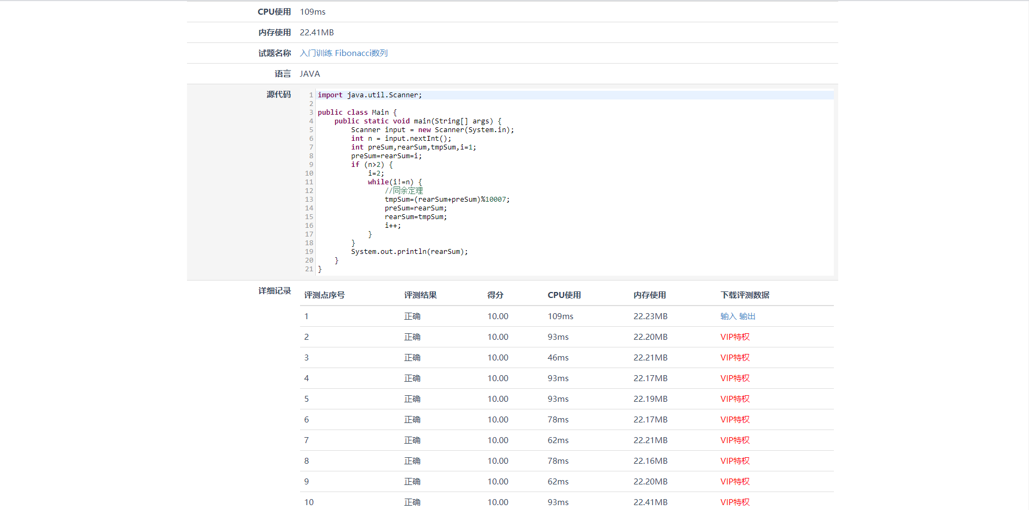
Task: Click code line tmpSum=(rearSum+preSum)%10007;
Action: coord(447,200)
